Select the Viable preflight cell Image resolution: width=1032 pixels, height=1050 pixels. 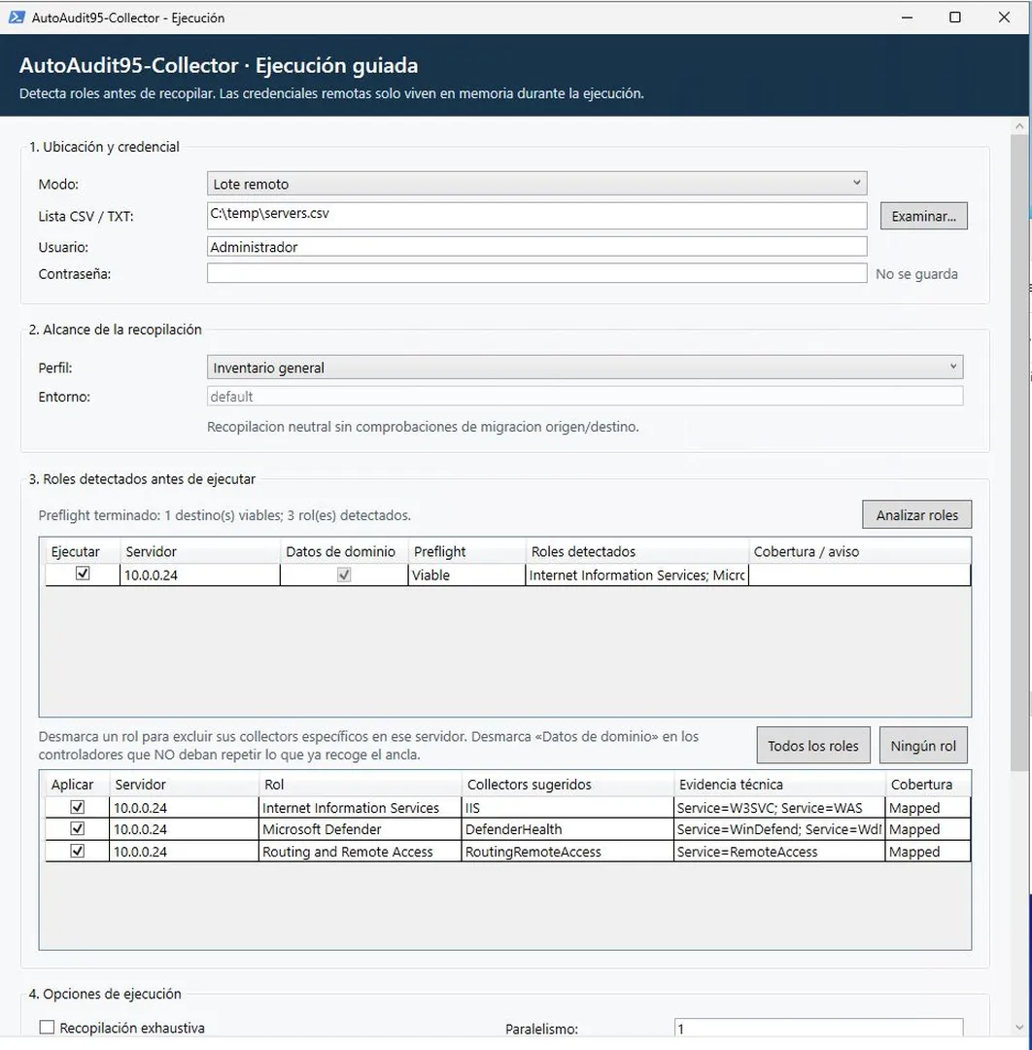pyautogui.click(x=466, y=576)
